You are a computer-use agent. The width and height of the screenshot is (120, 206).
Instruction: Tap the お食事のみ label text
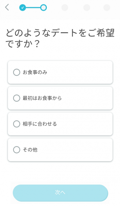pyautogui.click(x=35, y=72)
